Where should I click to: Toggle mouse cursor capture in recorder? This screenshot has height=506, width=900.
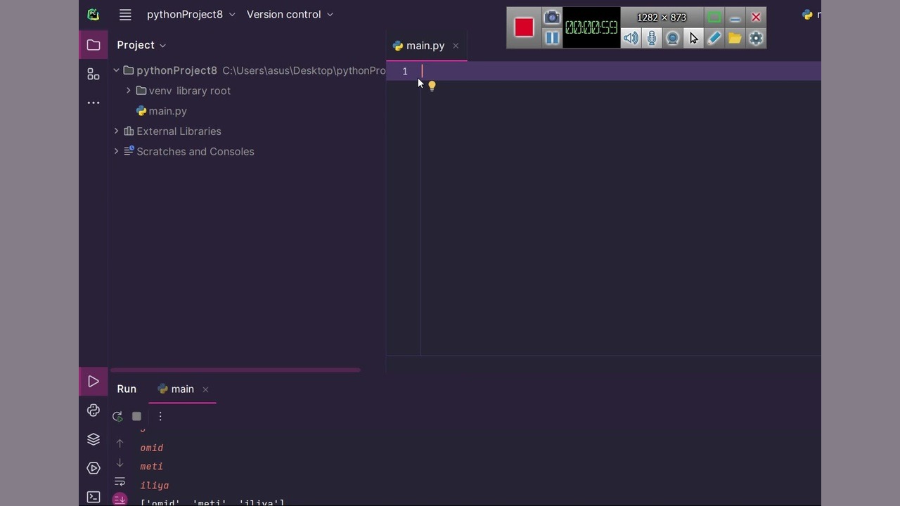pos(693,38)
